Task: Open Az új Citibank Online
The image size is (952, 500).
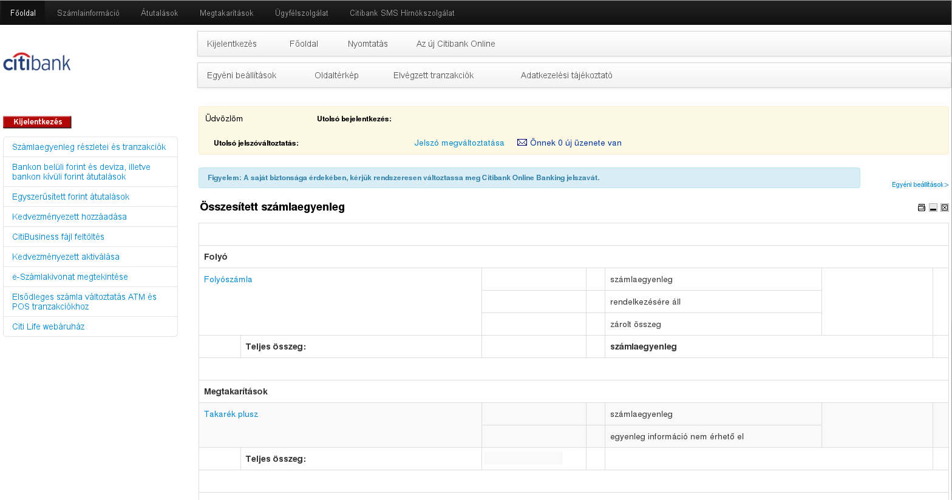Action: [x=456, y=44]
